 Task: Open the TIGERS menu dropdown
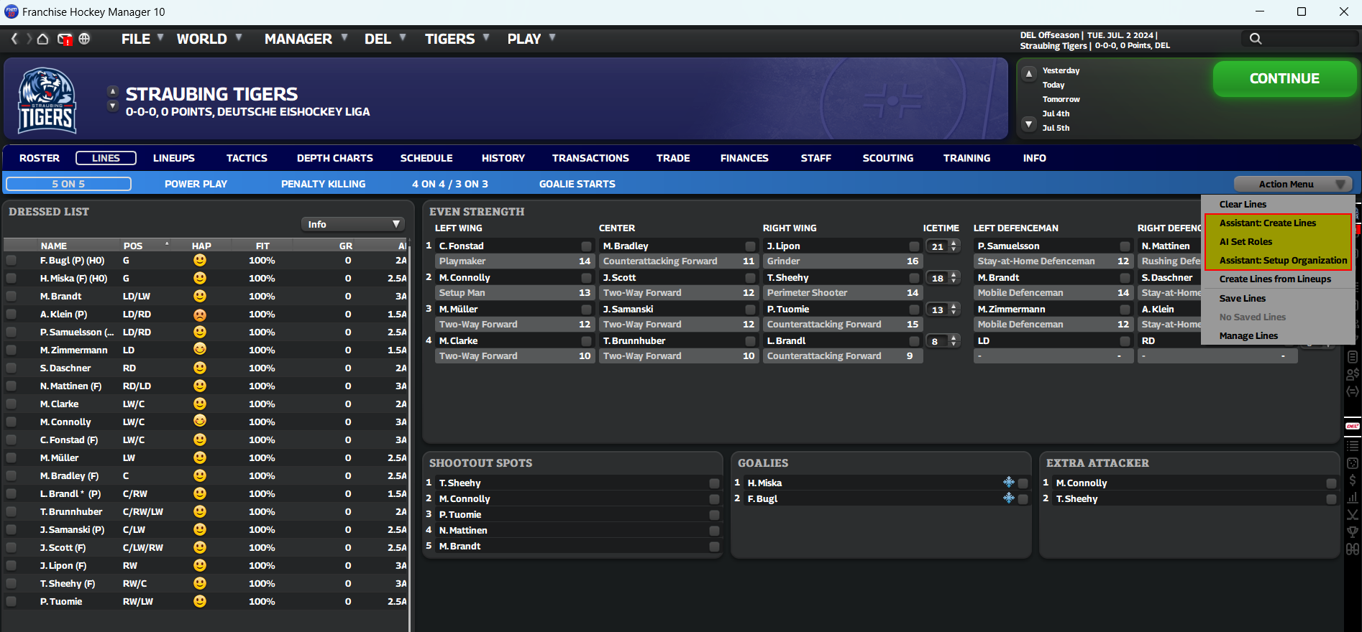[457, 39]
